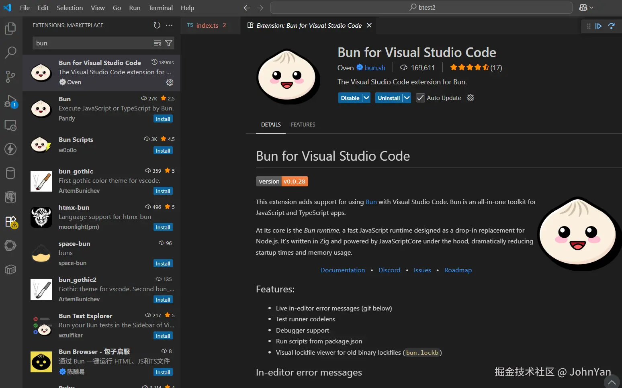Image resolution: width=622 pixels, height=388 pixels.
Task: Click the Uninstall button
Action: tap(389, 98)
